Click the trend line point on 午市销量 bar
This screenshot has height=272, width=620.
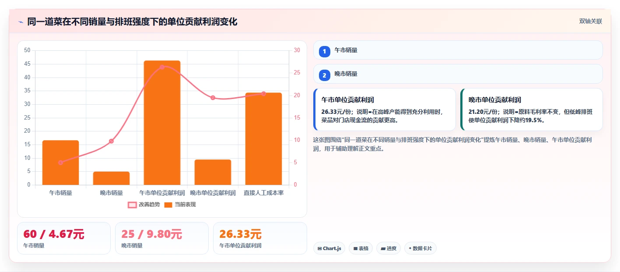pyautogui.click(x=61, y=162)
